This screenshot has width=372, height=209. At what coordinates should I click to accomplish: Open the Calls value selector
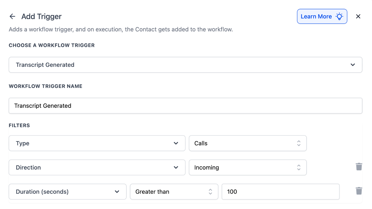(x=247, y=143)
